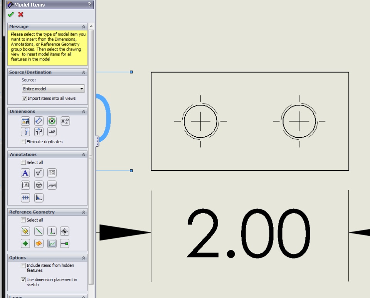Select Origins reference geometry icon
The height and width of the screenshot is (298, 370).
pos(52,231)
